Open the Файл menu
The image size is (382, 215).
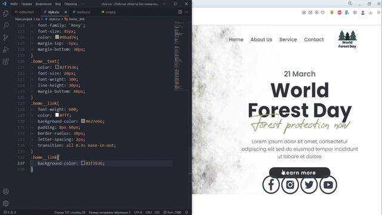(14, 4)
